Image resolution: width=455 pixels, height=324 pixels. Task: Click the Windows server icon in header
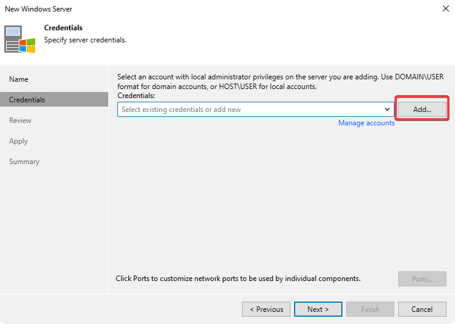point(20,39)
